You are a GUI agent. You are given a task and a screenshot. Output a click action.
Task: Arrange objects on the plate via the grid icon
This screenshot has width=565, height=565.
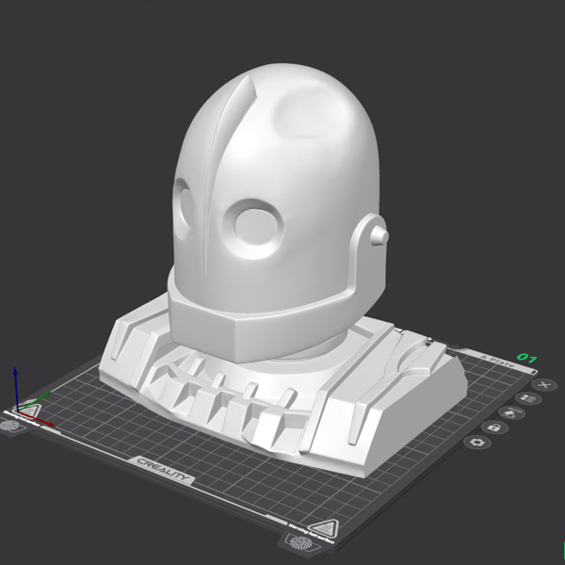528,398
